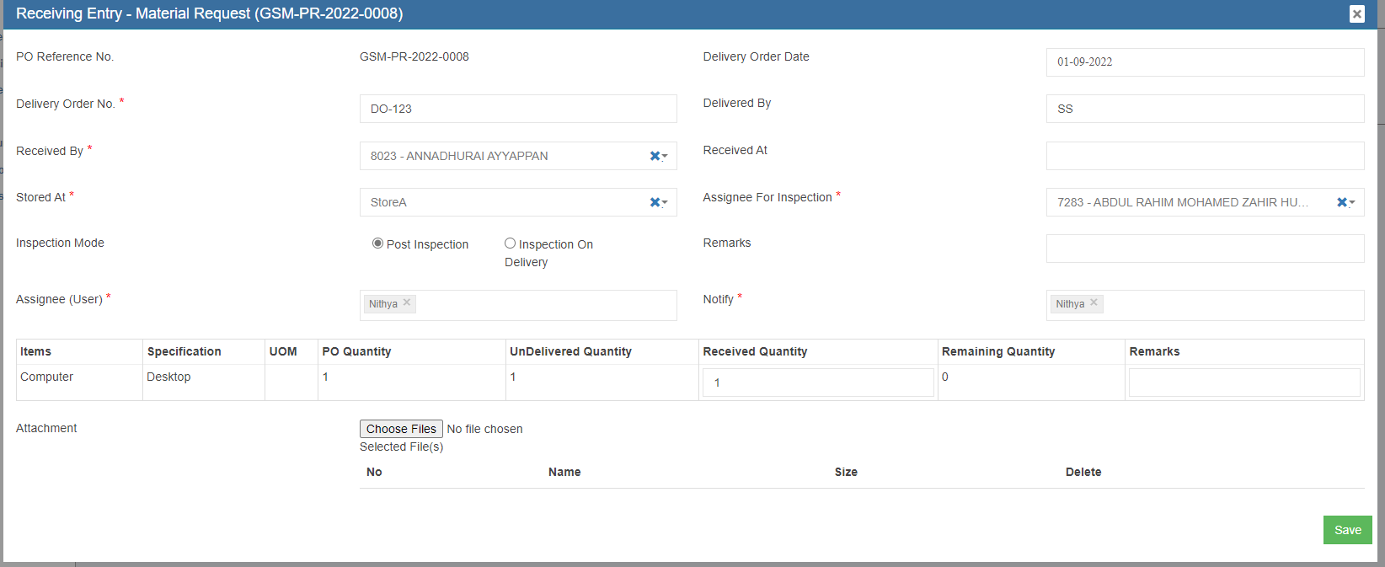Viewport: 1385px width, 567px height.
Task: Click the Remarks field beside Inspection Mode
Action: tap(1205, 249)
